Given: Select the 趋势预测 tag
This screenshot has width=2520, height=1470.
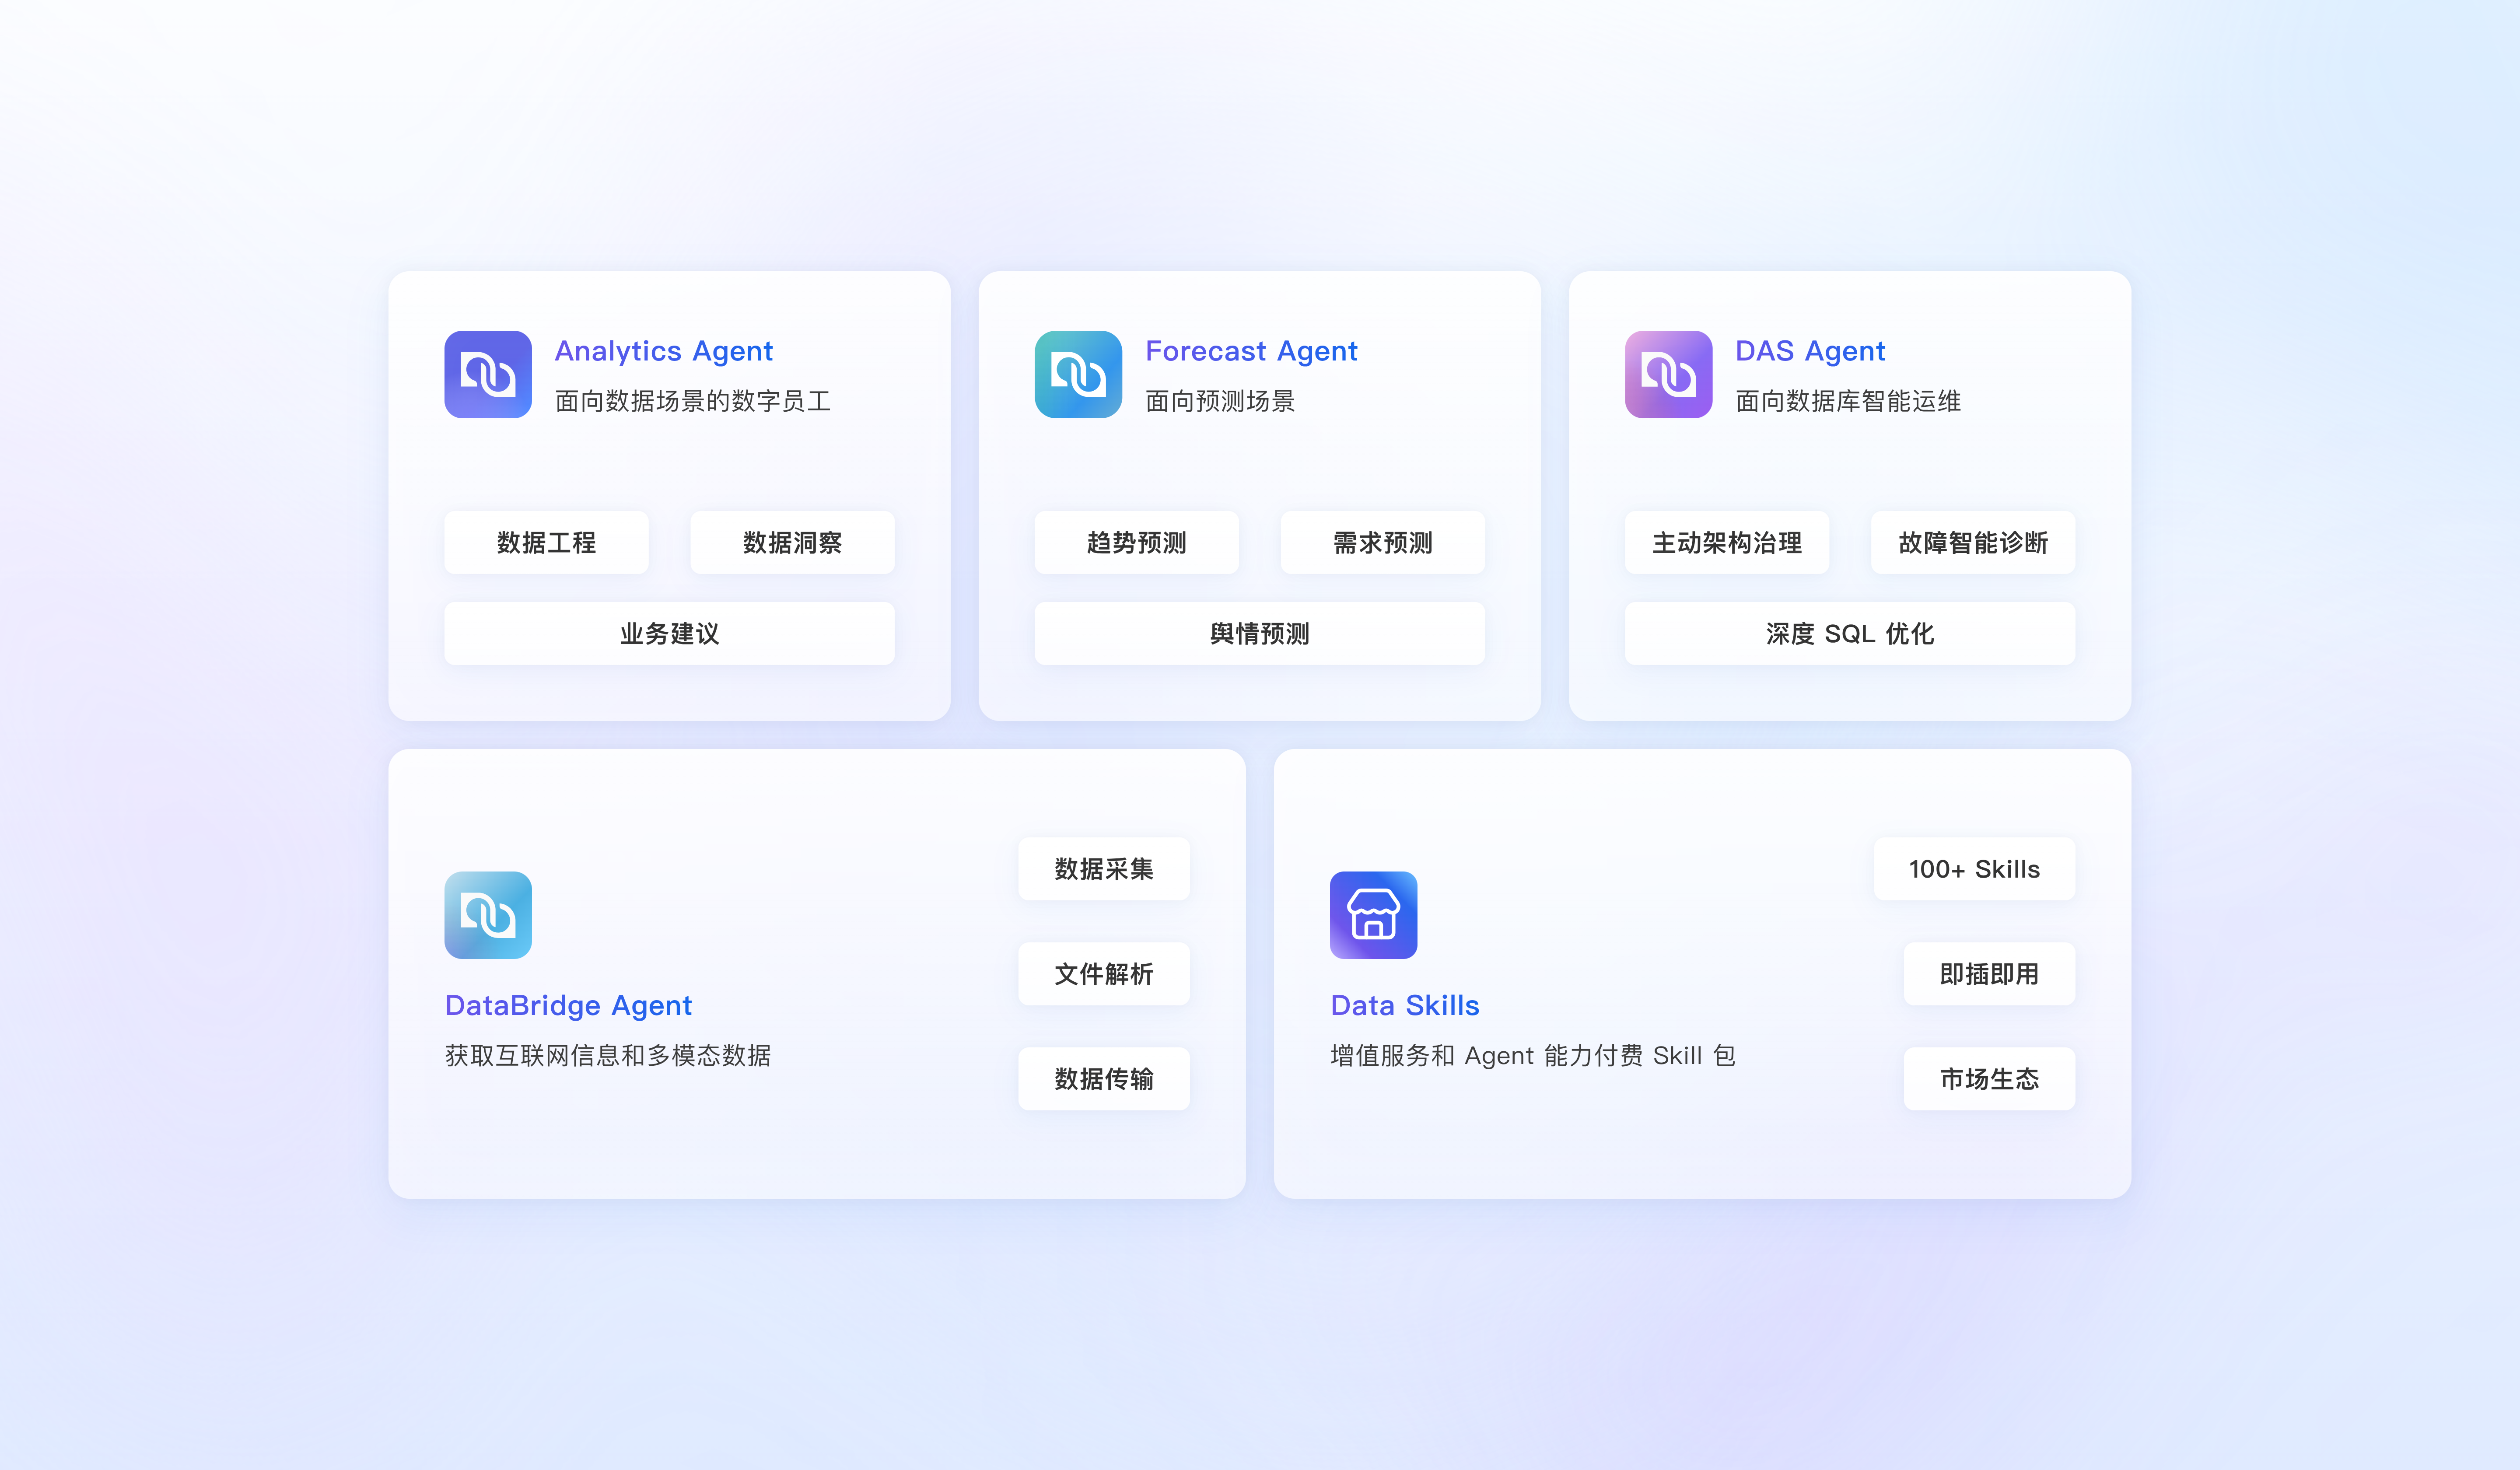Looking at the screenshot, I should tap(1136, 542).
